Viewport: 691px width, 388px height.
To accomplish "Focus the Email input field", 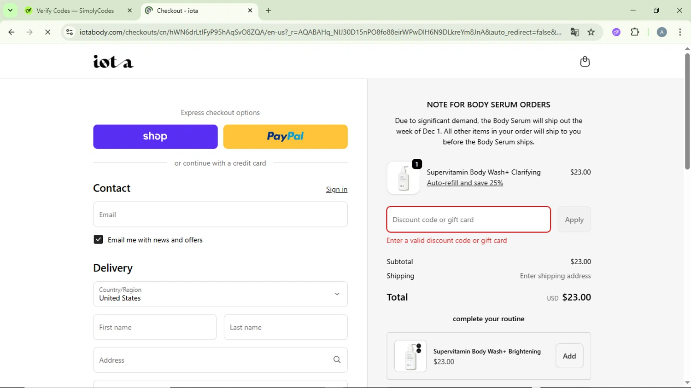I will (x=220, y=214).
